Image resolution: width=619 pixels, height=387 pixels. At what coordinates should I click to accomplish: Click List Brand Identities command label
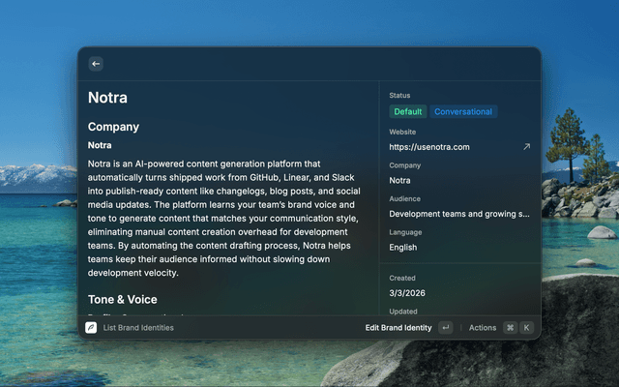tap(138, 328)
